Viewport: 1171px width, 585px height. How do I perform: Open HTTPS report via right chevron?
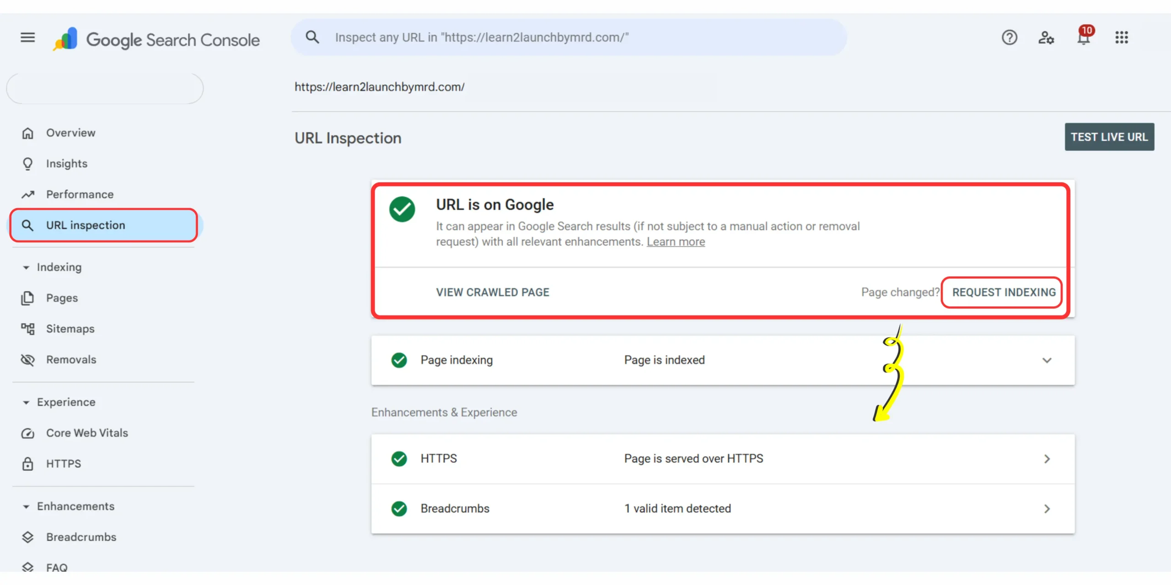1047,459
